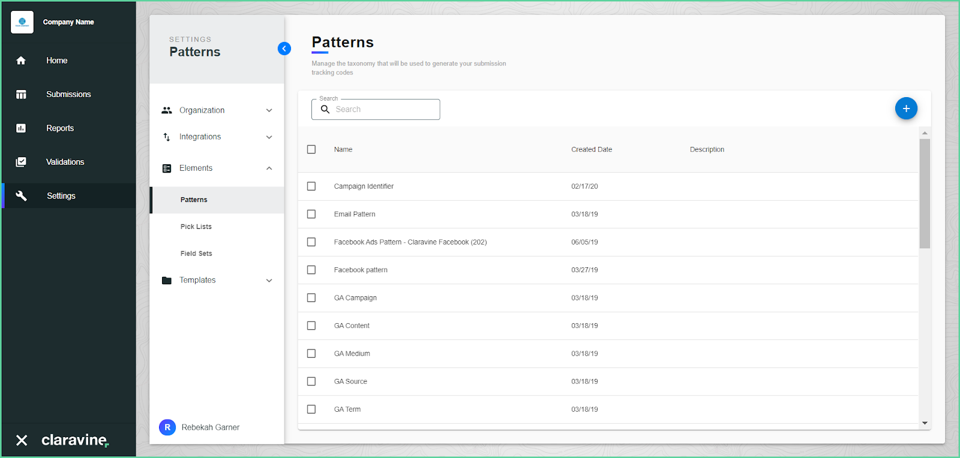This screenshot has width=960, height=458.
Task: Click the Elements list icon
Action: point(167,168)
